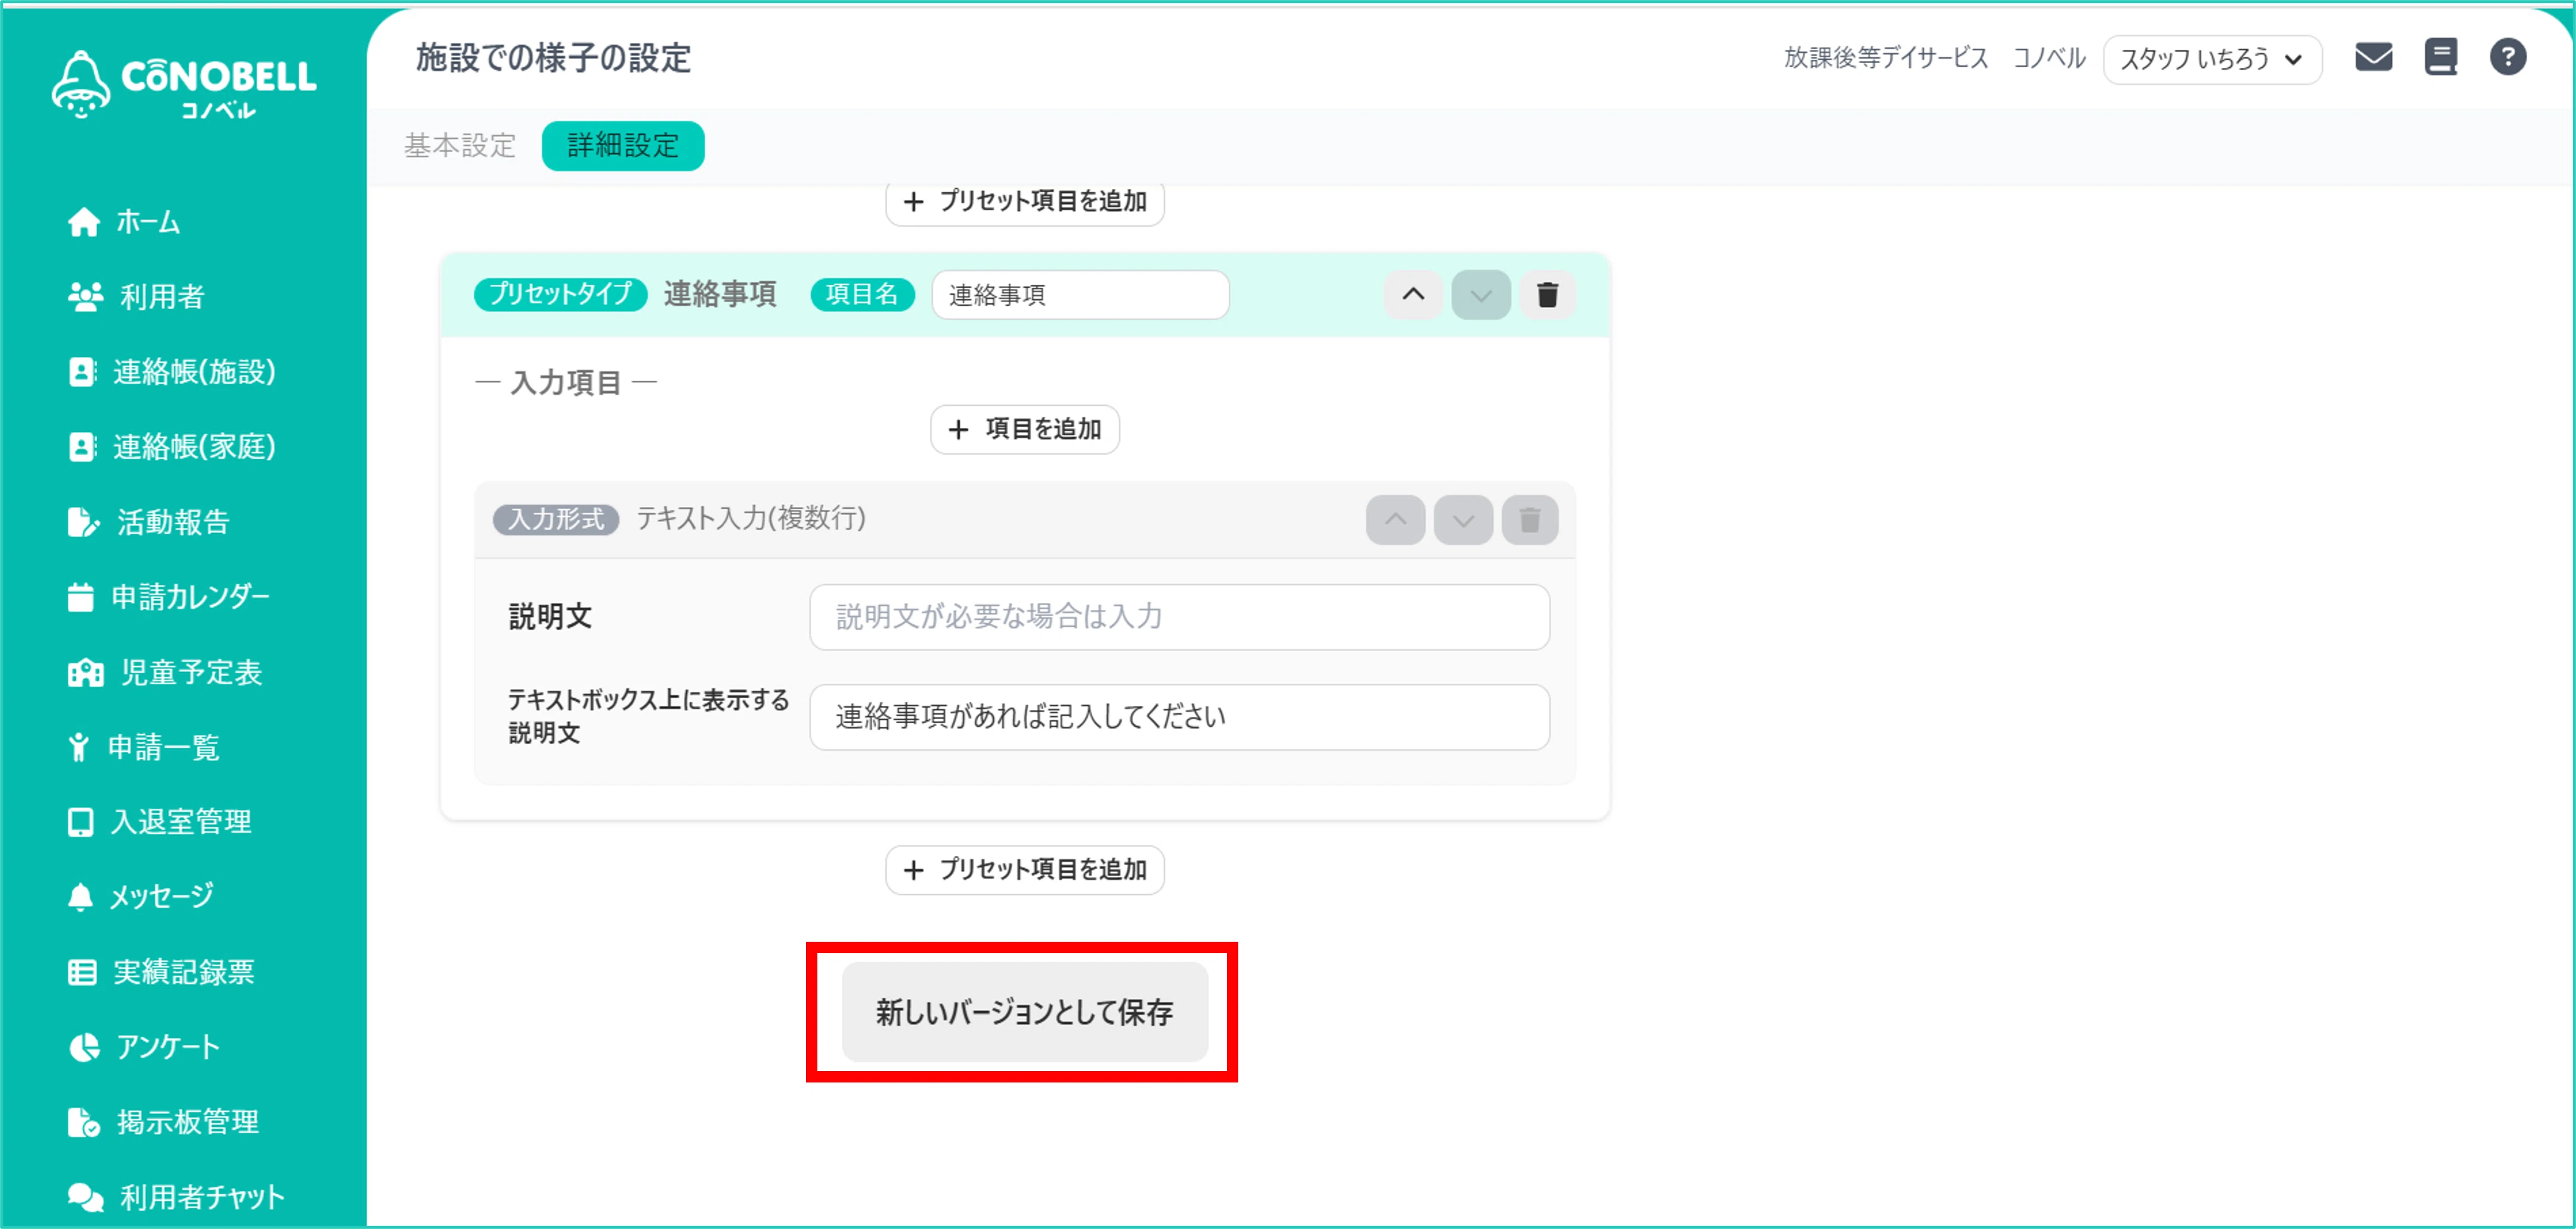Click 新しいバージョンとして保存 save button
Screen dimensions: 2576x1229
1024,1011
